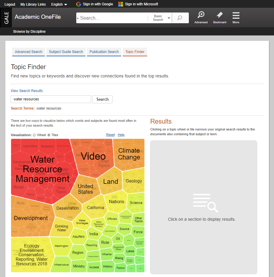Select the California tile

click(96, 208)
